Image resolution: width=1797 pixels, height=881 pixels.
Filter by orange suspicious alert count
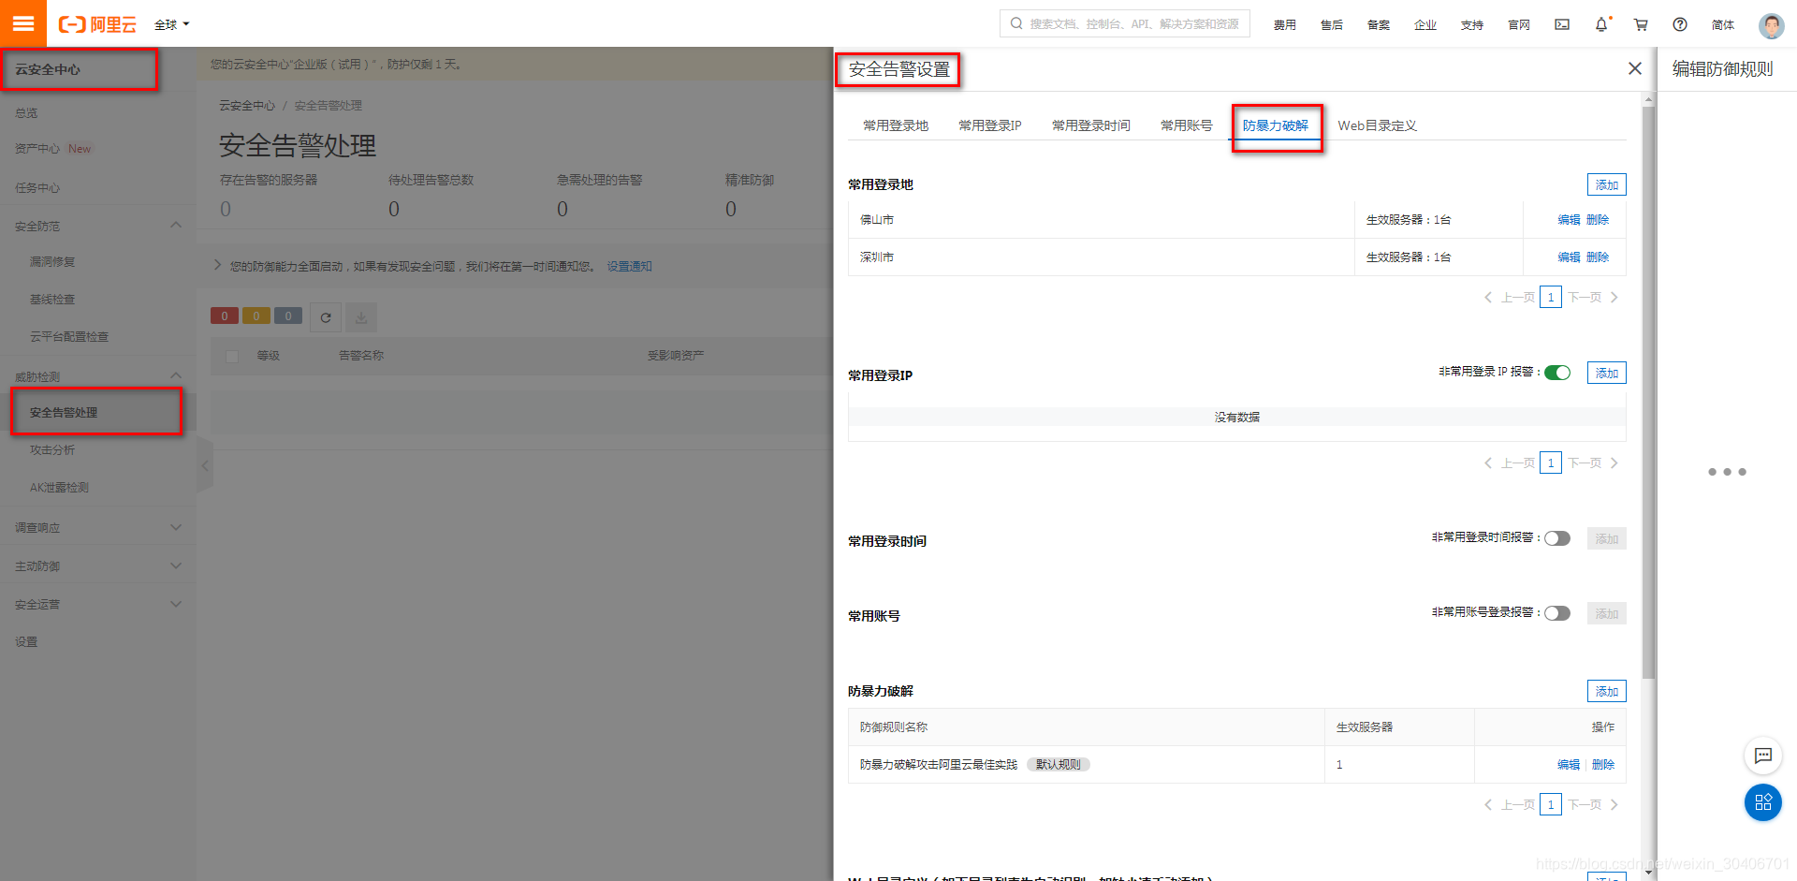click(x=256, y=316)
